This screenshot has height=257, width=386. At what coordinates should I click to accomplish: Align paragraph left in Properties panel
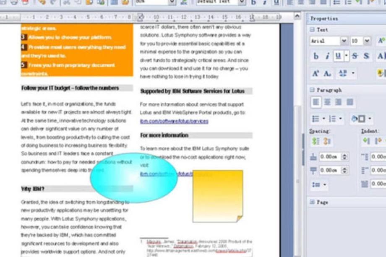(316, 102)
